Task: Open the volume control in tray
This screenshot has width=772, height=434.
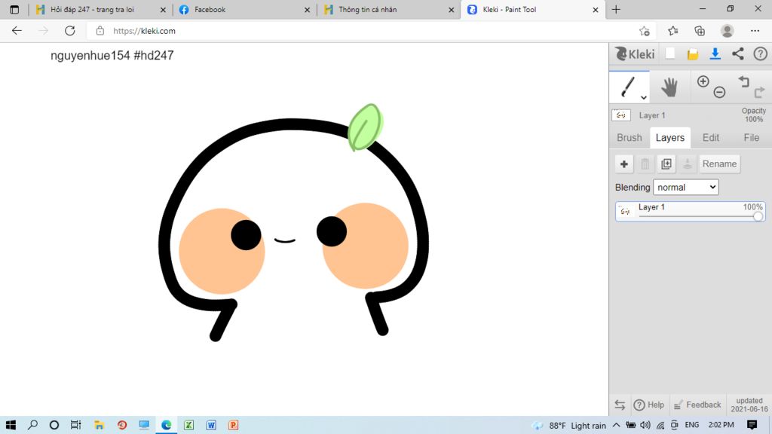Action: click(x=645, y=425)
